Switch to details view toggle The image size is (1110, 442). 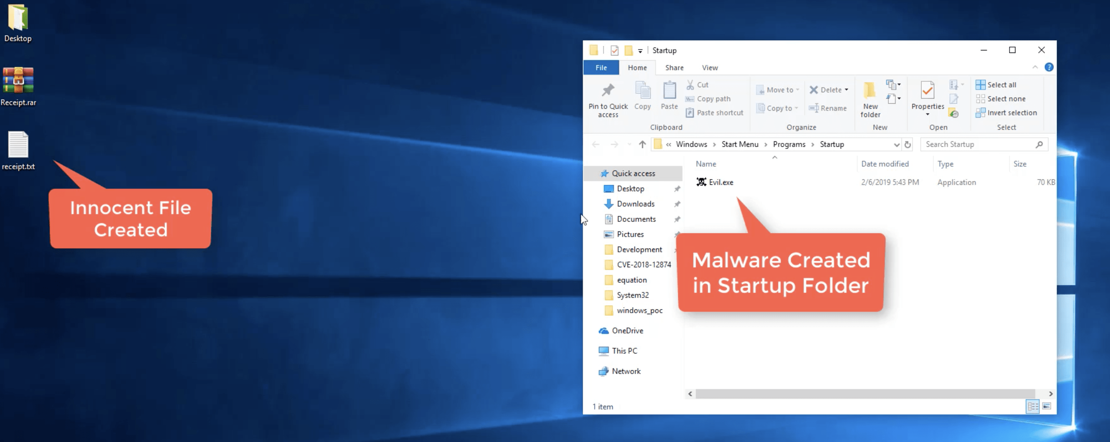click(x=1033, y=406)
